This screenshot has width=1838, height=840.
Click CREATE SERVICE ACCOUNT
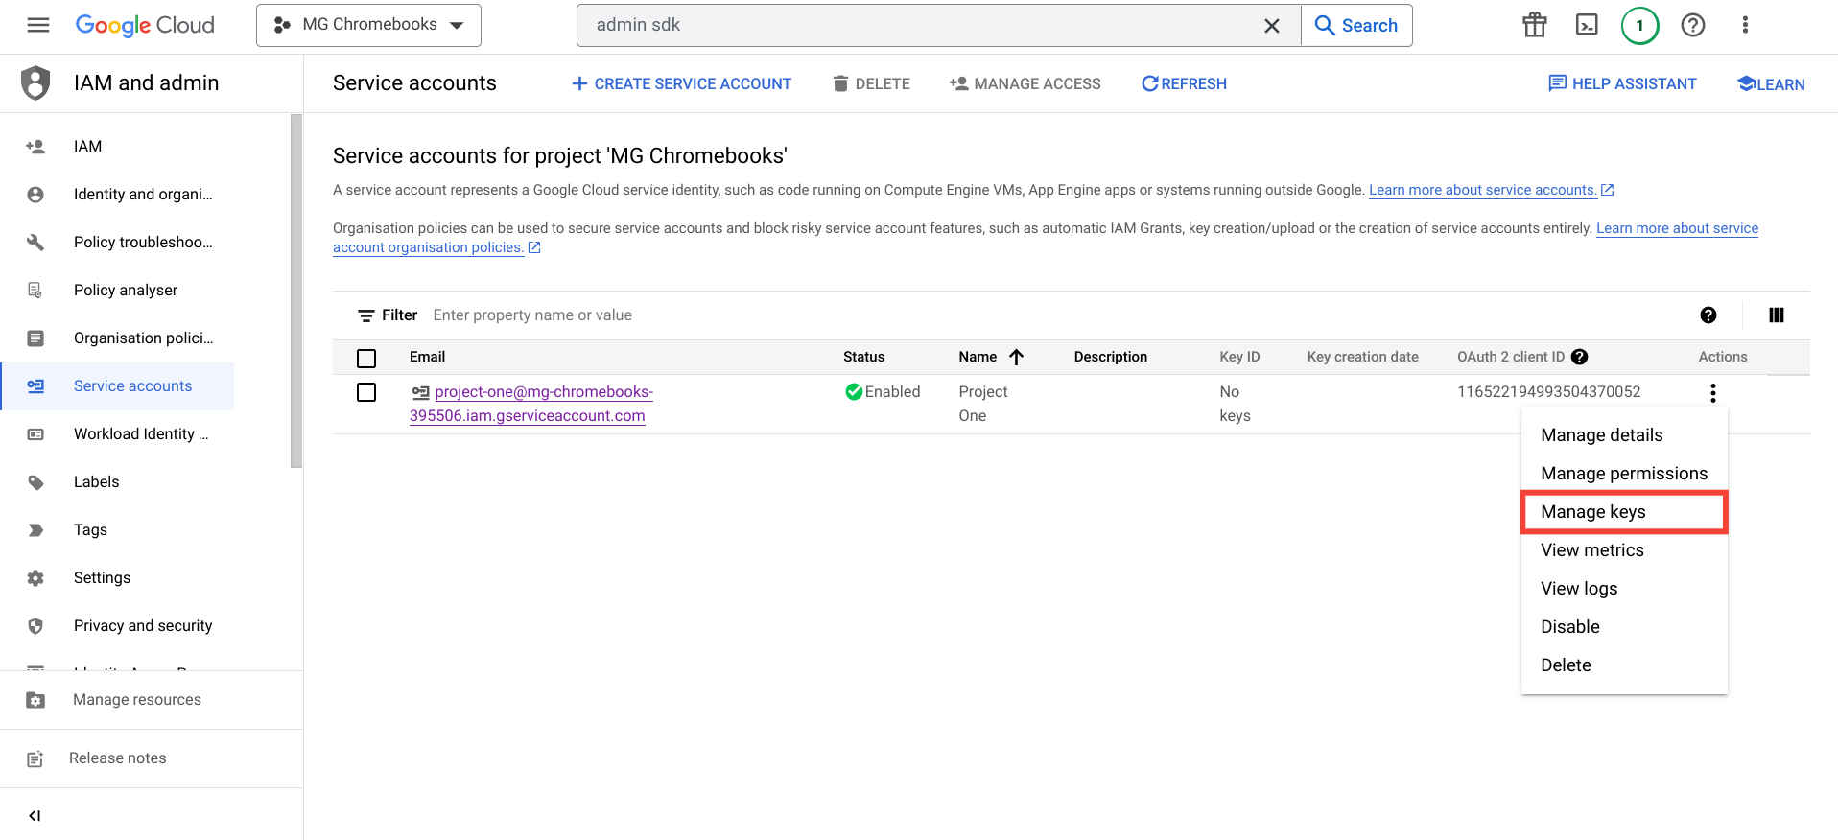681,83
